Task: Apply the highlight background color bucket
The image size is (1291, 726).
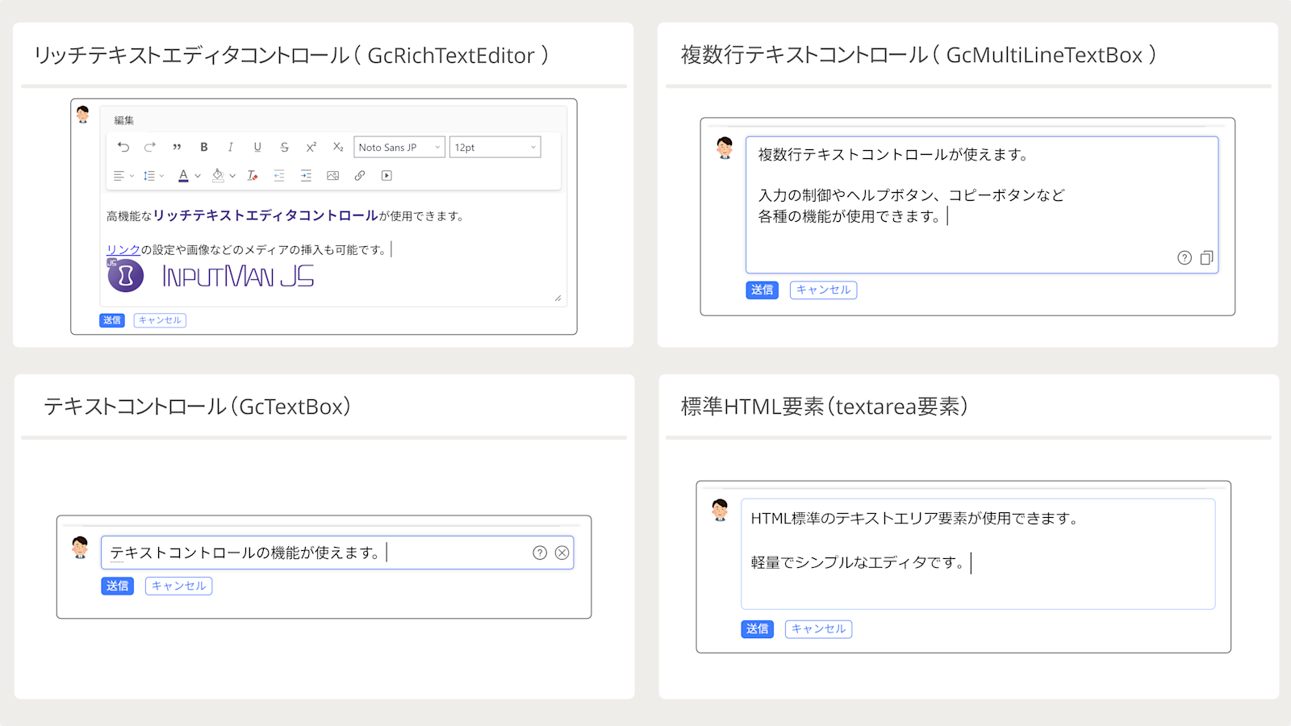Action: click(218, 176)
